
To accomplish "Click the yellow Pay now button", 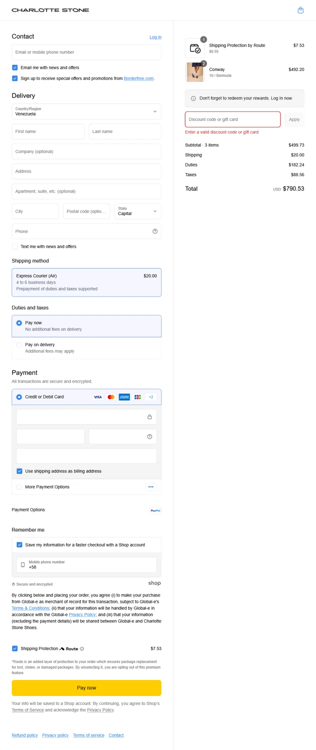I will tap(86, 688).
